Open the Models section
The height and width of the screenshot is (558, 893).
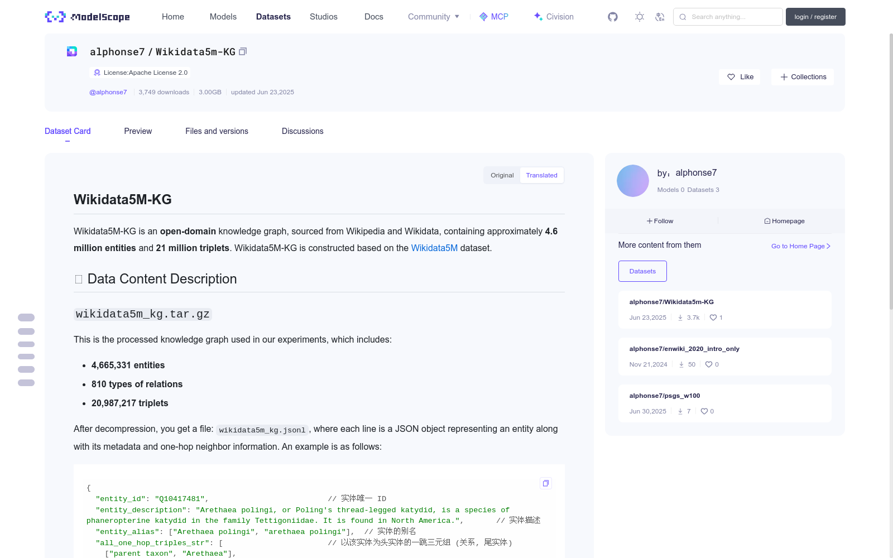click(223, 17)
